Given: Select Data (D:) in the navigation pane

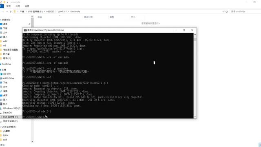Looking at the screenshot, I should 7,113.
